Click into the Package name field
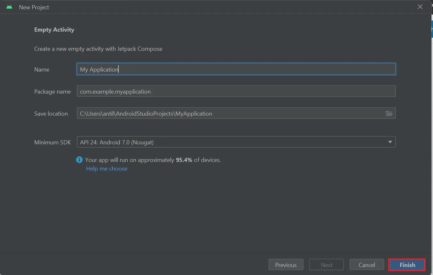Image resolution: width=433 pixels, height=275 pixels. (x=236, y=91)
